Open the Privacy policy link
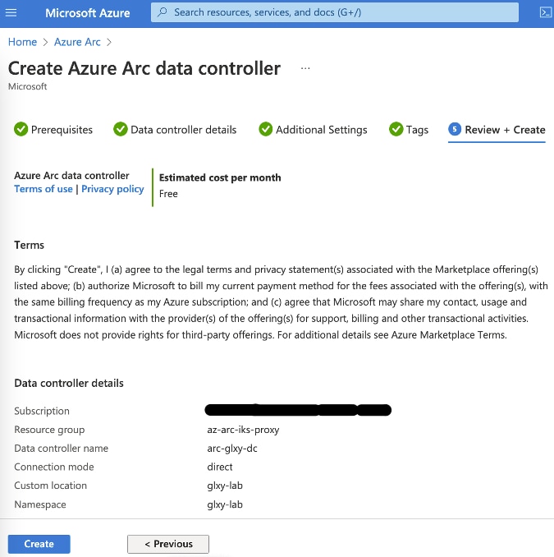Image resolution: width=554 pixels, height=557 pixels. click(113, 189)
